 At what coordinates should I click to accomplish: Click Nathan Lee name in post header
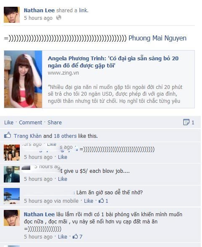[x=39, y=11]
